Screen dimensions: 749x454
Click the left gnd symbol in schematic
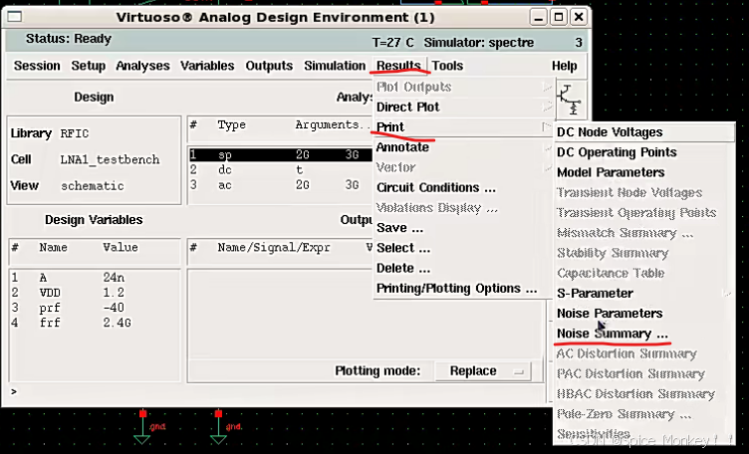tap(142, 427)
